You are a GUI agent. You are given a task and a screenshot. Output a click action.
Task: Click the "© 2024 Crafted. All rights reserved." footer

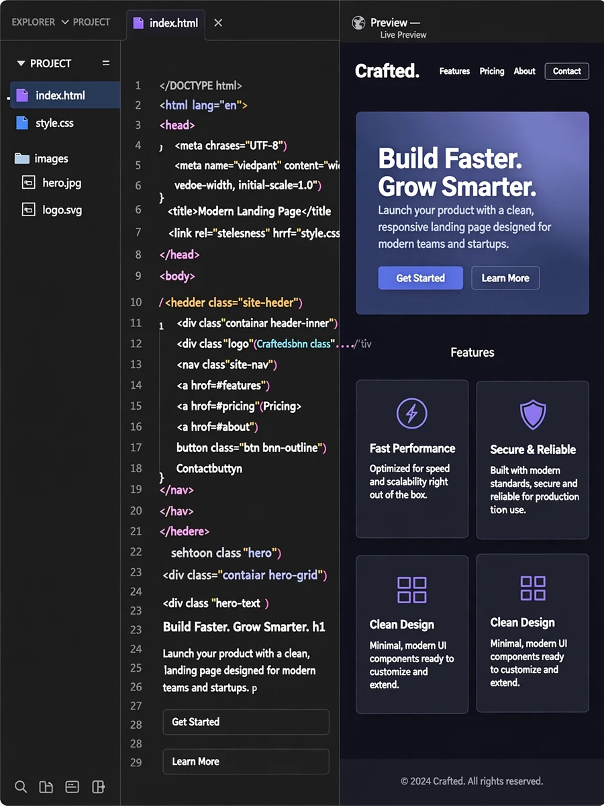click(x=472, y=781)
